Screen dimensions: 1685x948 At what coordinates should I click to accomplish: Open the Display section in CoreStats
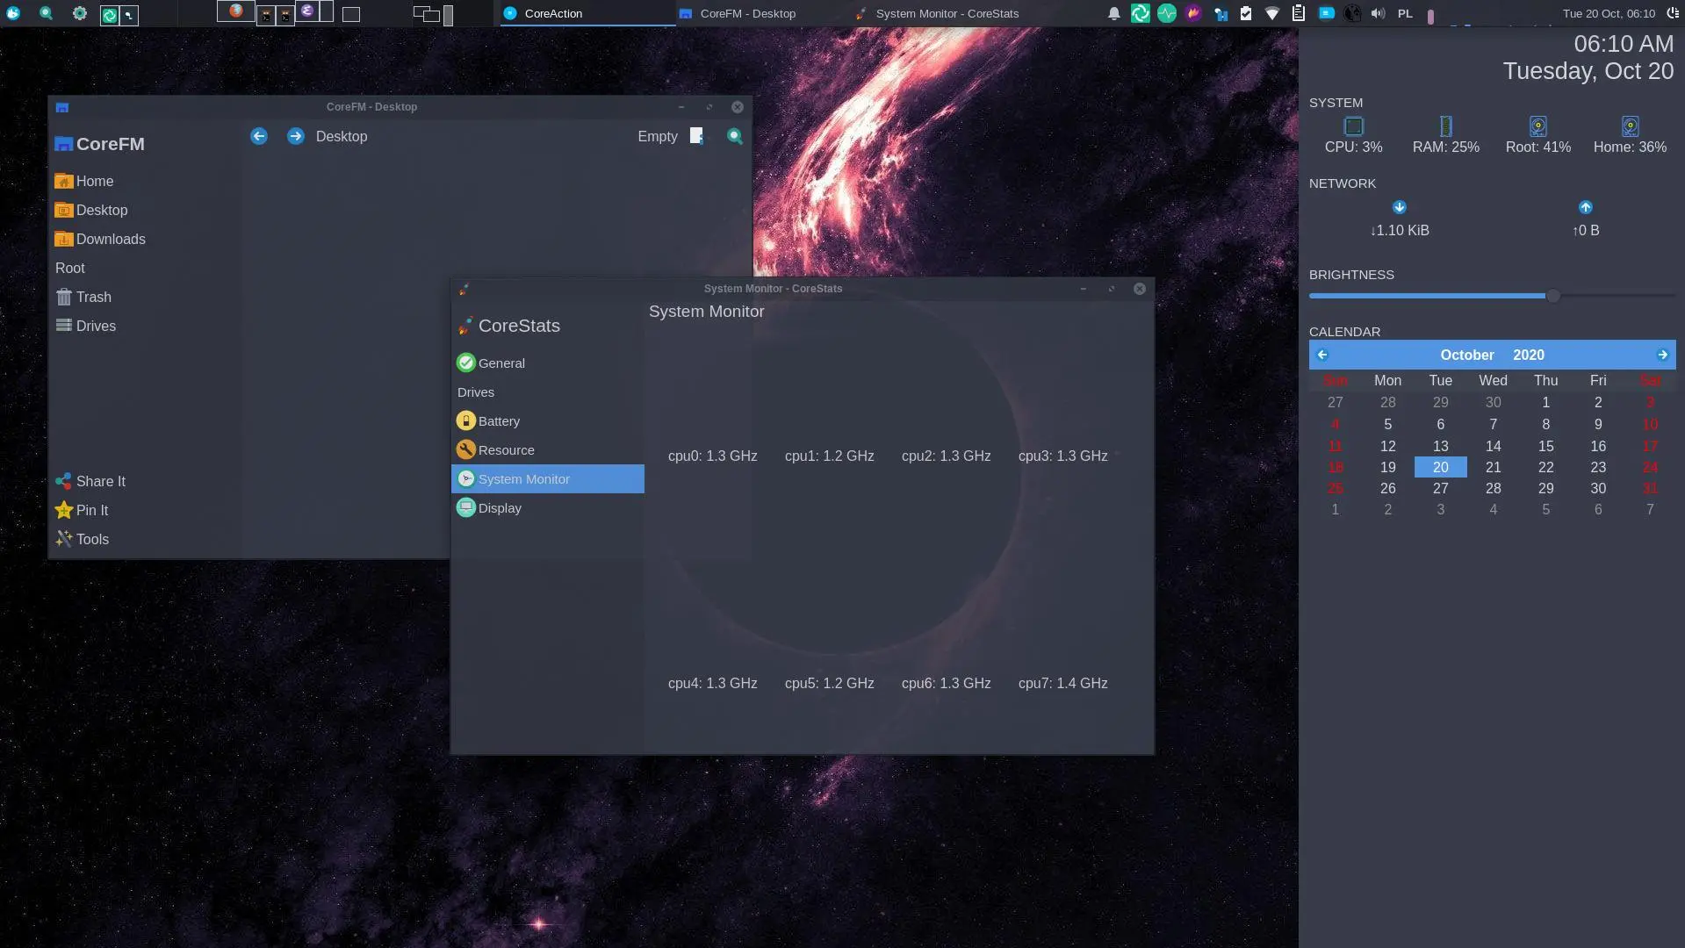click(x=499, y=507)
